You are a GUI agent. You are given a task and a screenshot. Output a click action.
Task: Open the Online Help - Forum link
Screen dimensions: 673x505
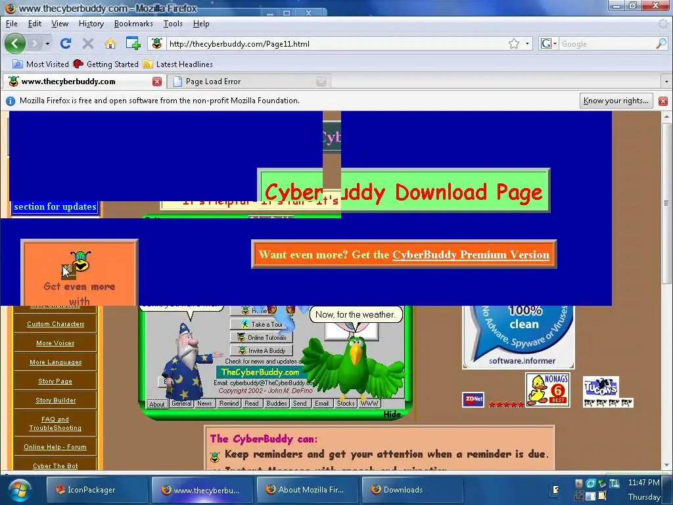coord(55,446)
